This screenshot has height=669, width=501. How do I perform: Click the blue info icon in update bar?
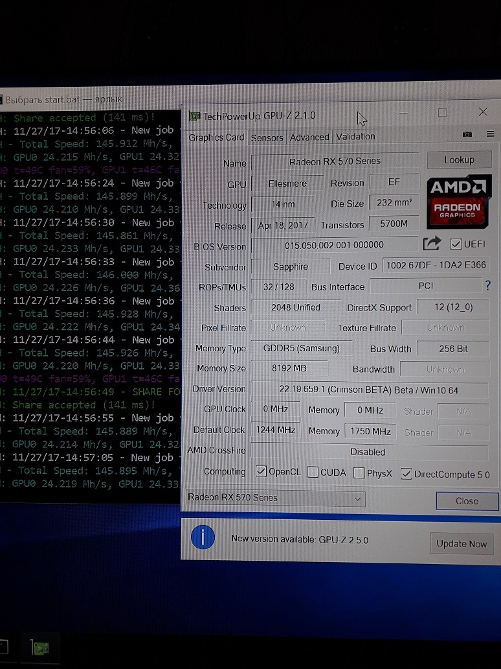(203, 537)
